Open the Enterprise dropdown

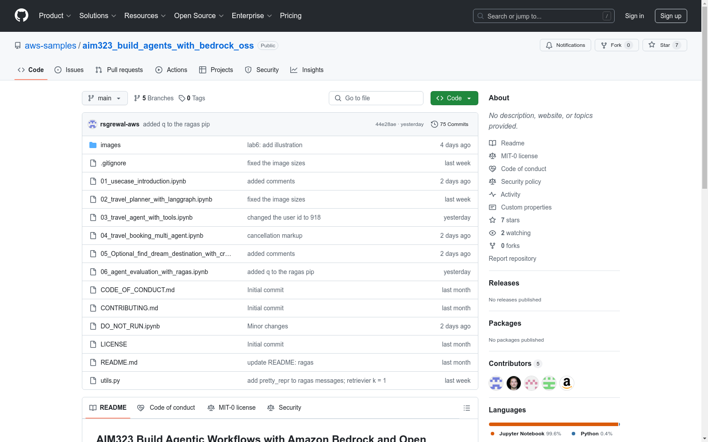[x=252, y=16]
